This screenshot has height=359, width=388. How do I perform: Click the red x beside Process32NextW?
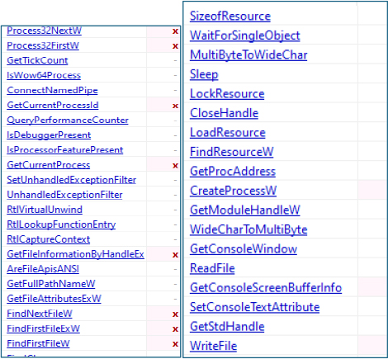click(x=175, y=31)
